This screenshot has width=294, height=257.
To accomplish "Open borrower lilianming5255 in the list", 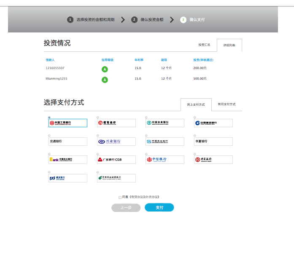I will 57,78.
